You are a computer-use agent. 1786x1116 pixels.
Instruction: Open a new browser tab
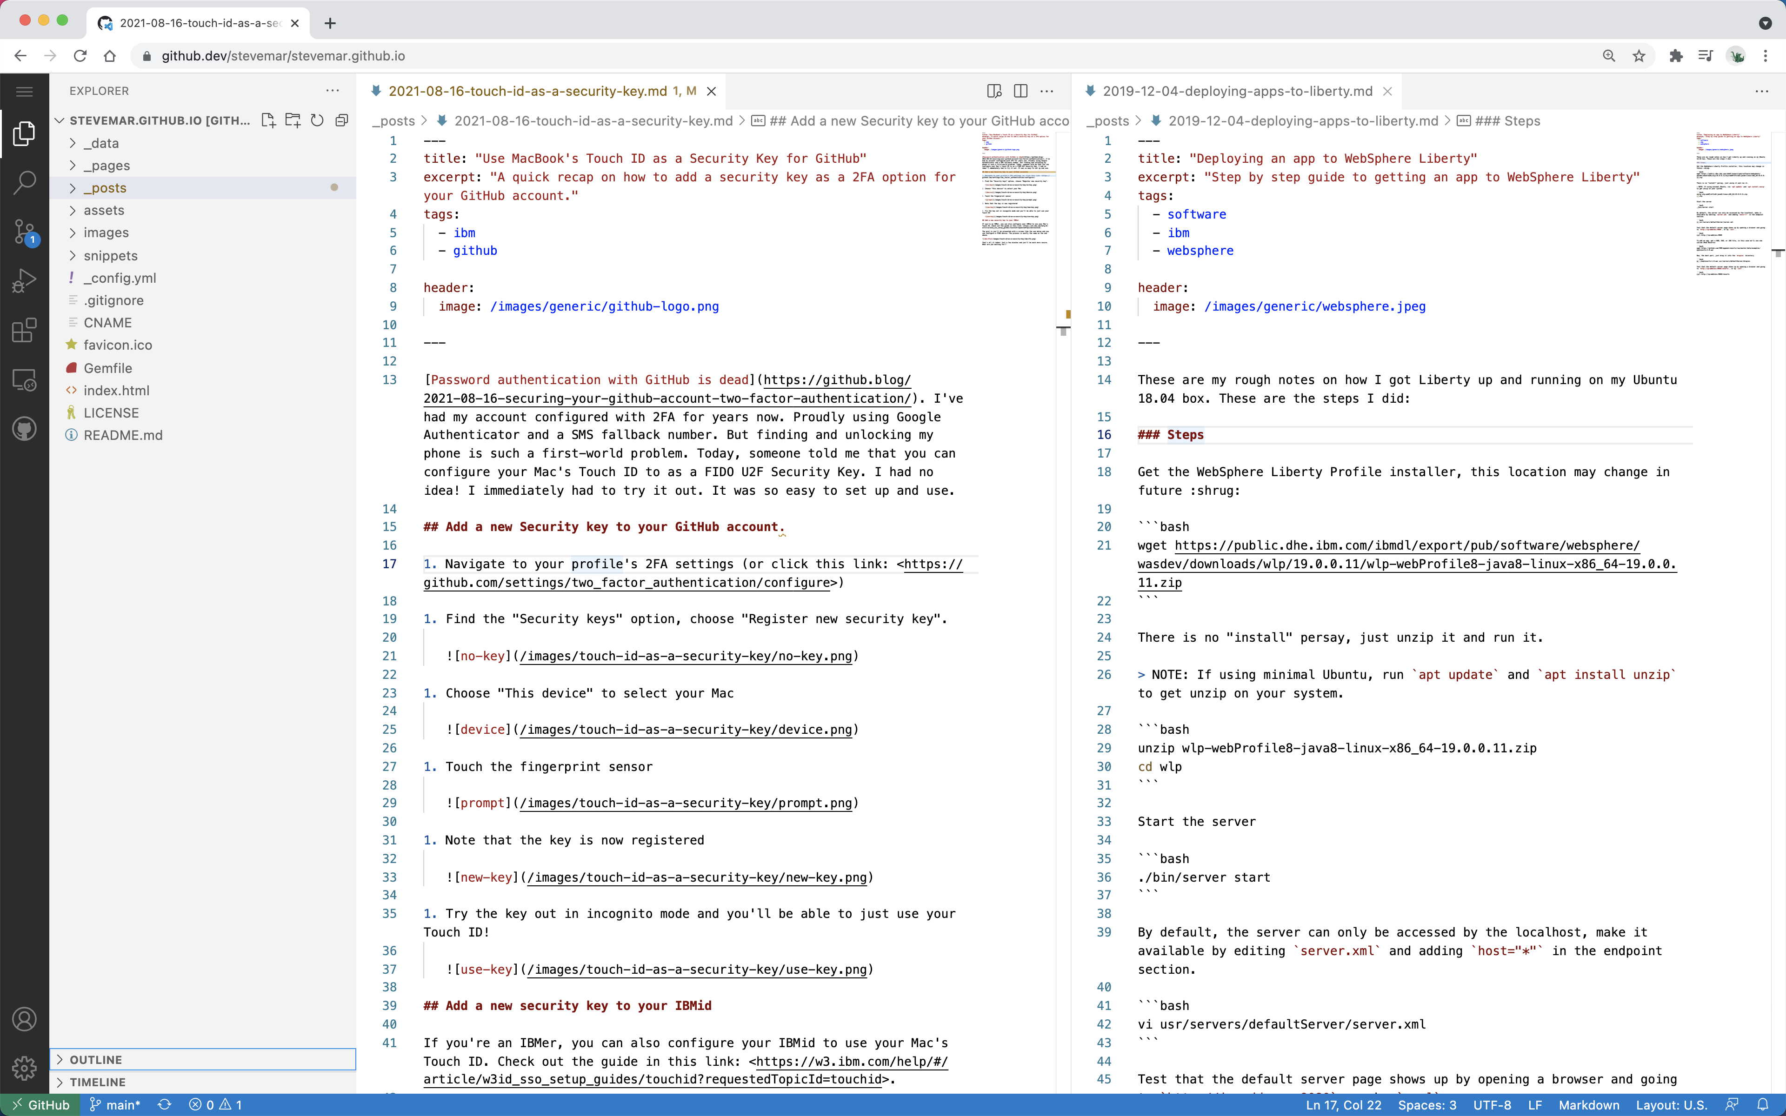330,23
